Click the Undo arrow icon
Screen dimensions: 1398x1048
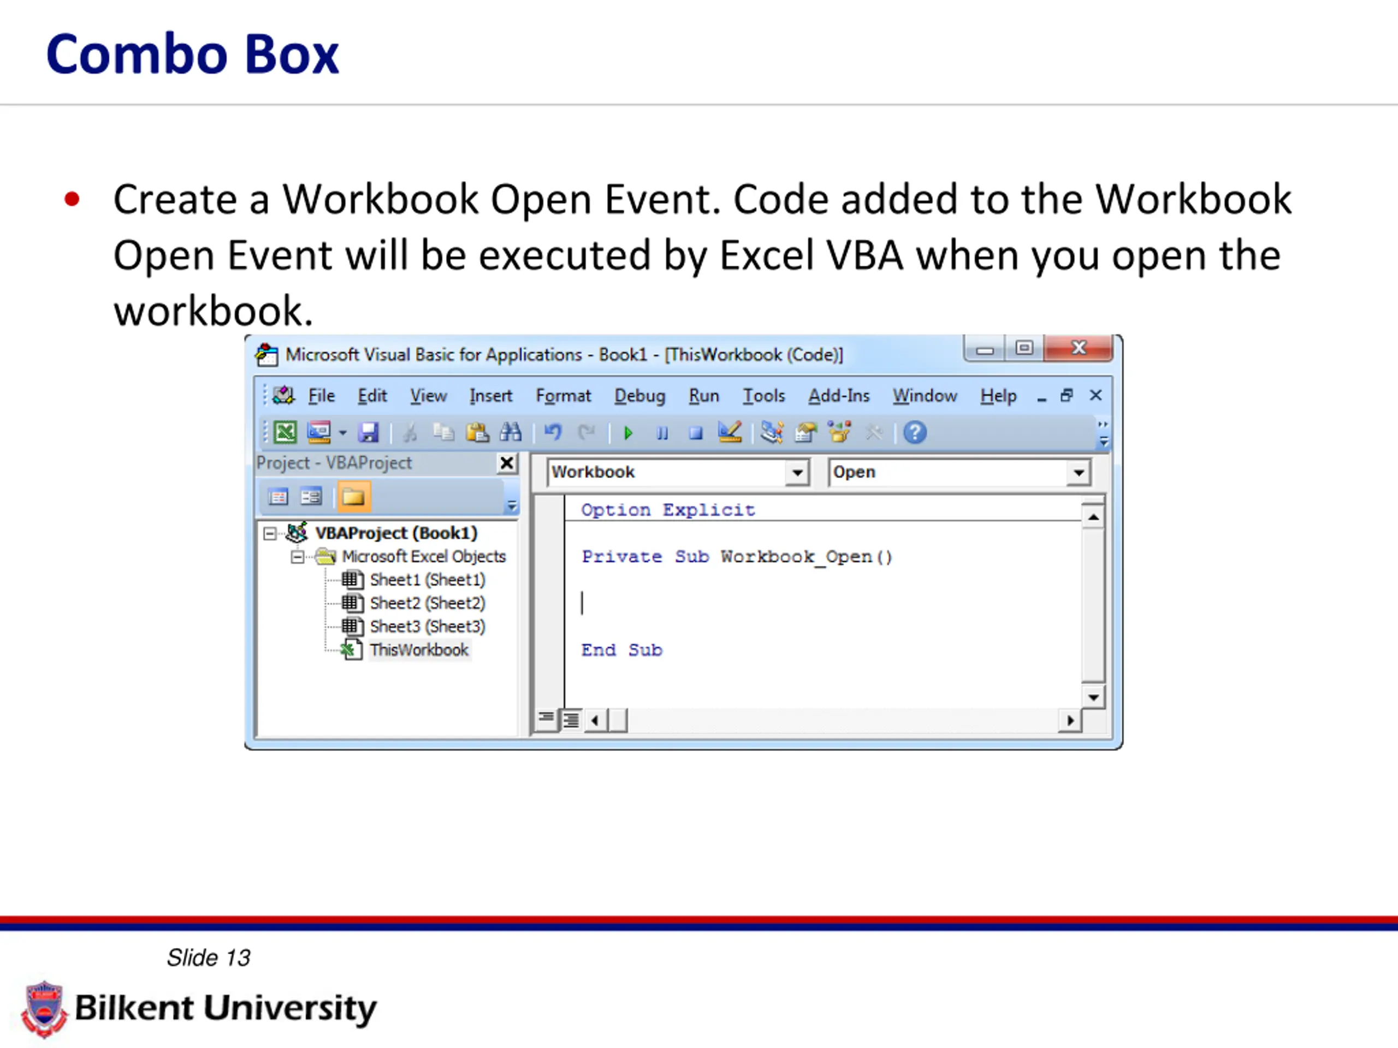(x=553, y=433)
